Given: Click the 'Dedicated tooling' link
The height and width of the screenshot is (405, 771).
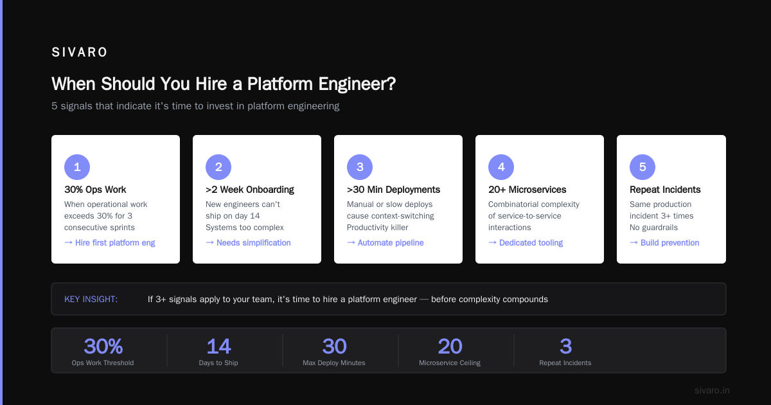Looking at the screenshot, I should pos(526,243).
